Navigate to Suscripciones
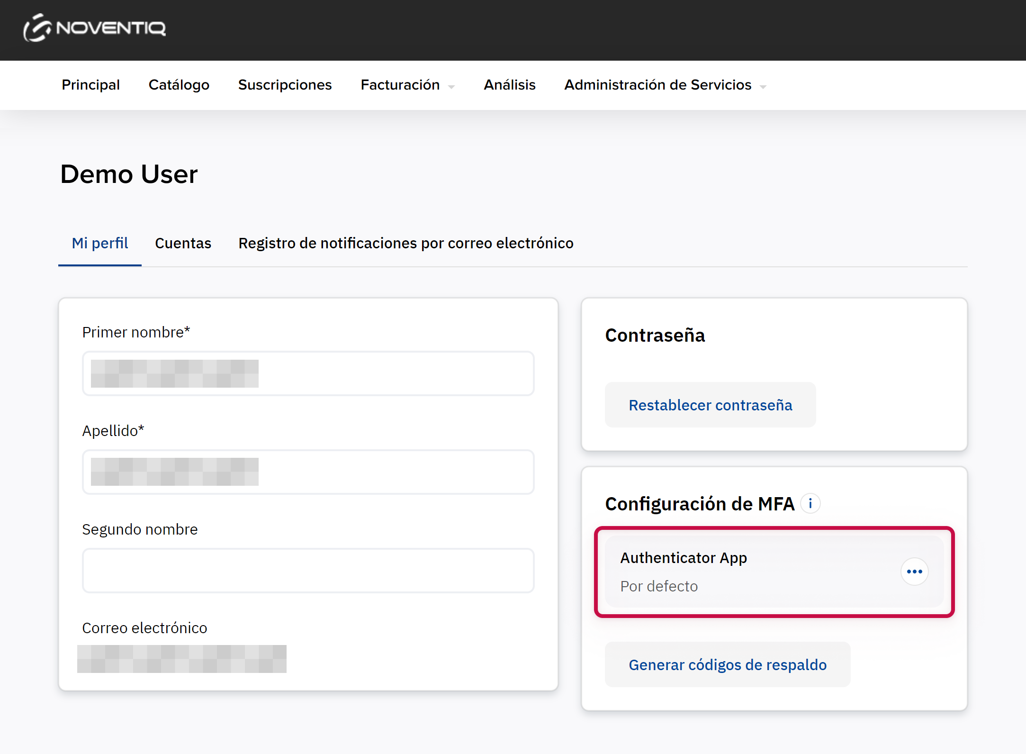The height and width of the screenshot is (754, 1026). click(x=285, y=85)
